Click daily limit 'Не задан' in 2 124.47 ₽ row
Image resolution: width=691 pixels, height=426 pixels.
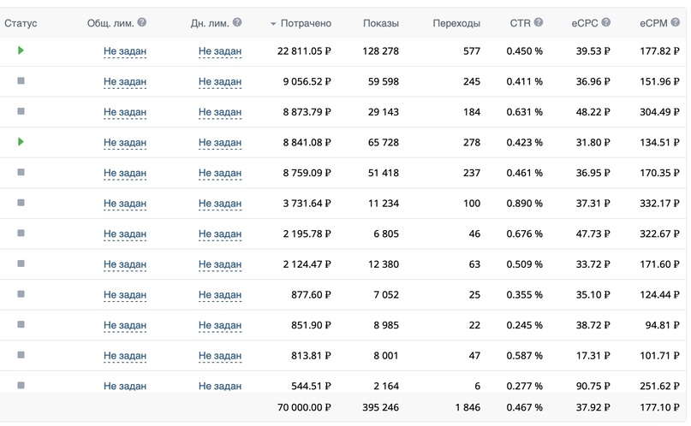coord(220,264)
